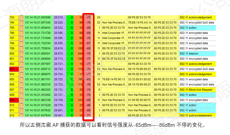Select red-flagged packet number 803
Screen dimensions: 230x135
pyautogui.click(x=14, y=69)
